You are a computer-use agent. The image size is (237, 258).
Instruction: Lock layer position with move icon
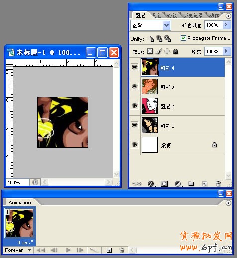(167, 51)
